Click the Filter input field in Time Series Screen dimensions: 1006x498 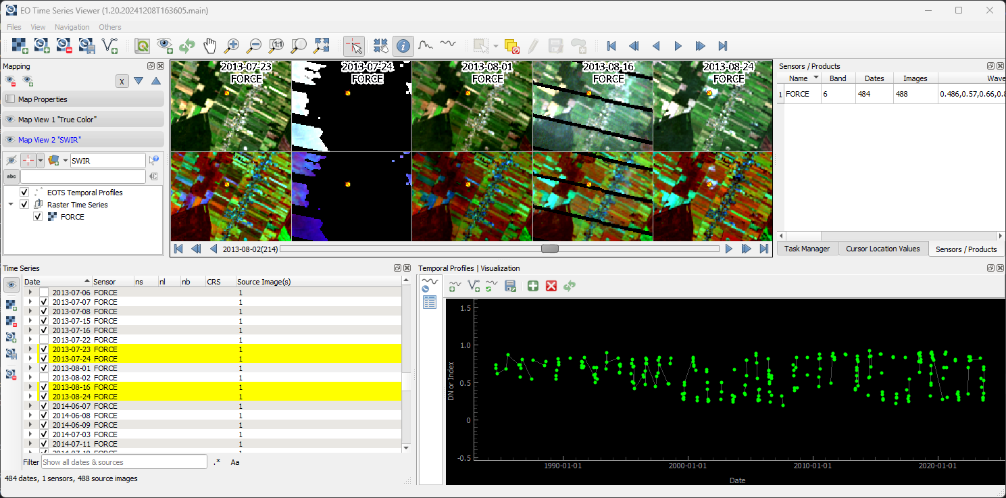124,462
